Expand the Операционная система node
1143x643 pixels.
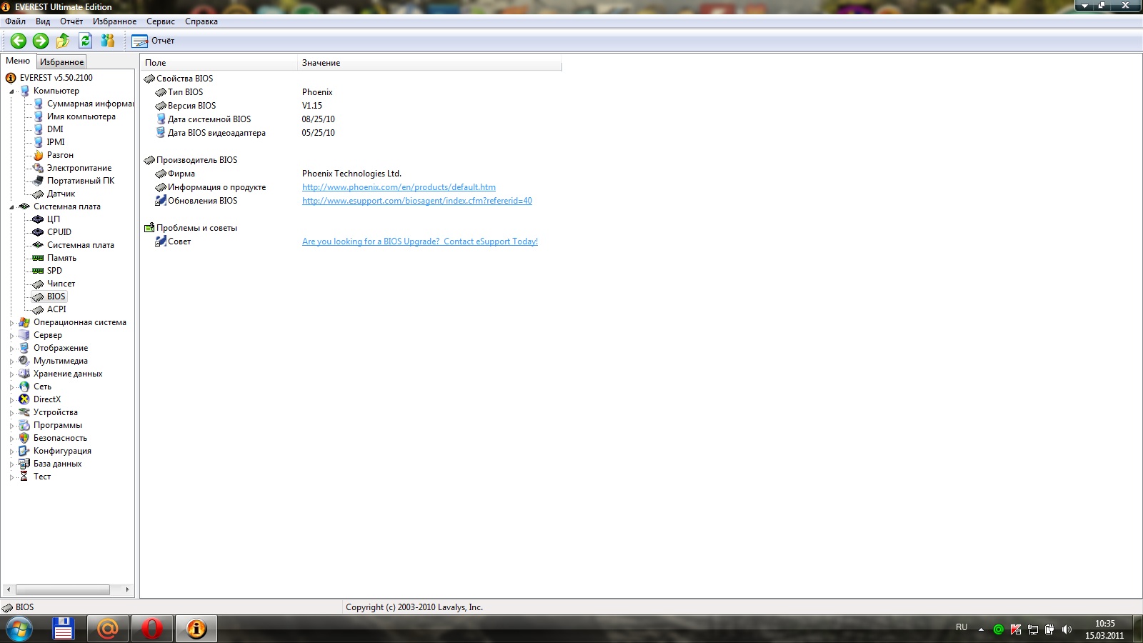tap(11, 323)
